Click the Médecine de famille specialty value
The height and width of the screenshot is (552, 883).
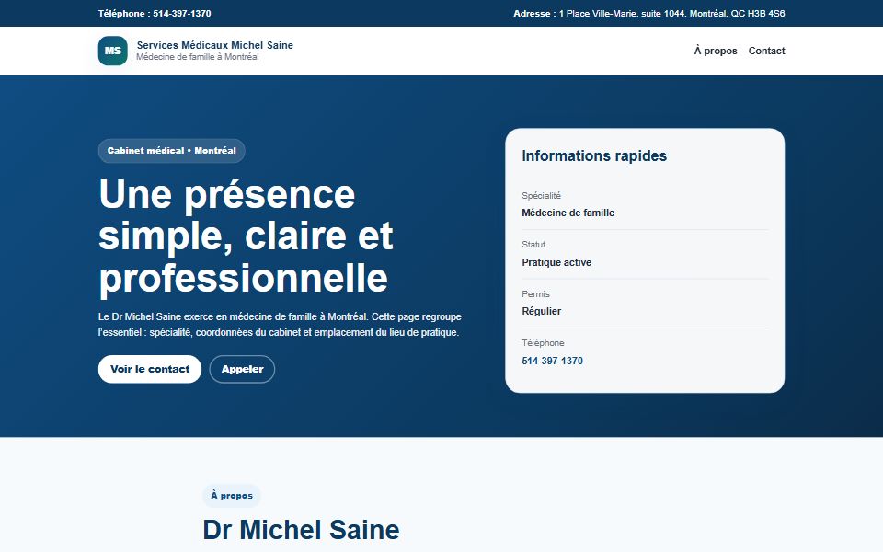(568, 213)
